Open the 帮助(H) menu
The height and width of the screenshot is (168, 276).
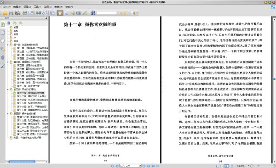tap(69, 7)
